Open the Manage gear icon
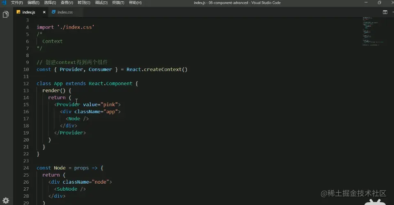 click(x=6, y=200)
